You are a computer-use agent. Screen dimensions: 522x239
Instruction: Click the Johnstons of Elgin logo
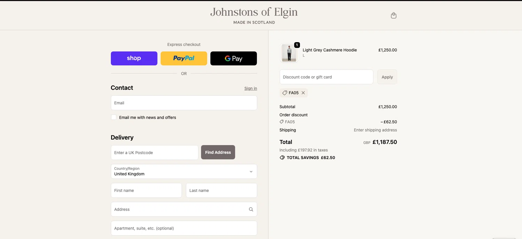click(254, 13)
